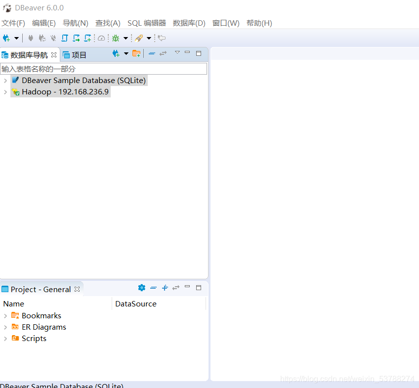Screen dimensions: 419x388
Task: Close the 数据库导航 tab
Action: click(x=54, y=55)
